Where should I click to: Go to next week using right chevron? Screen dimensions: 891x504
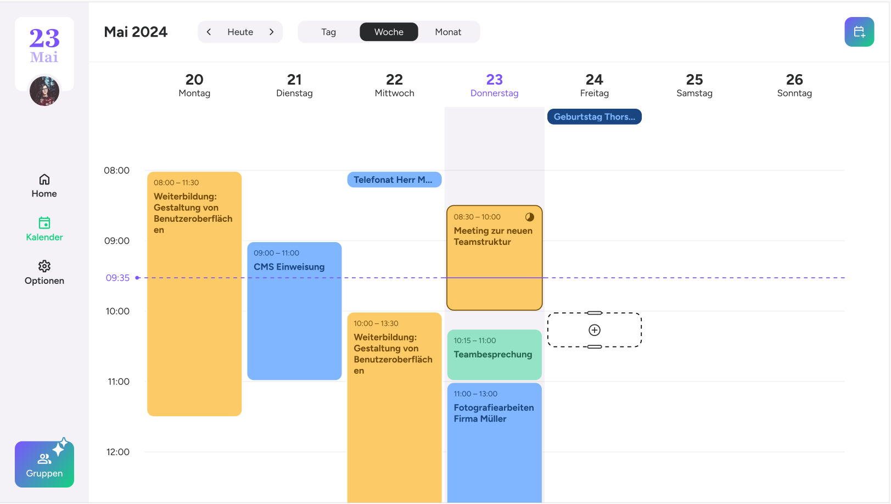pos(272,32)
